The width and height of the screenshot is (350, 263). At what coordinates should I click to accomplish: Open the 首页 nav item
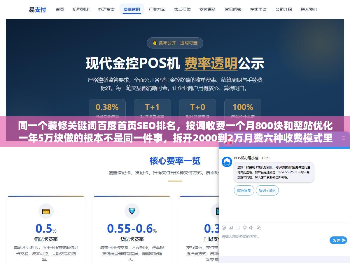[x=60, y=9]
